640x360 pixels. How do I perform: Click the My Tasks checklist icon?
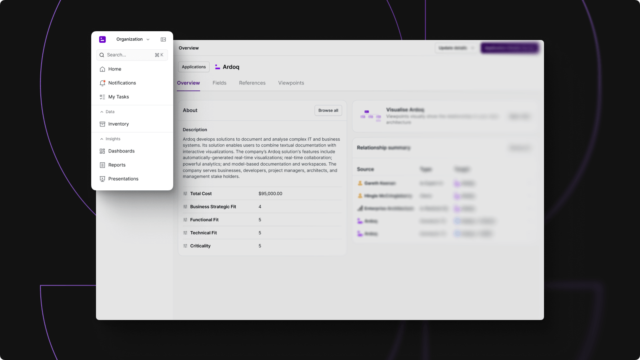(102, 97)
